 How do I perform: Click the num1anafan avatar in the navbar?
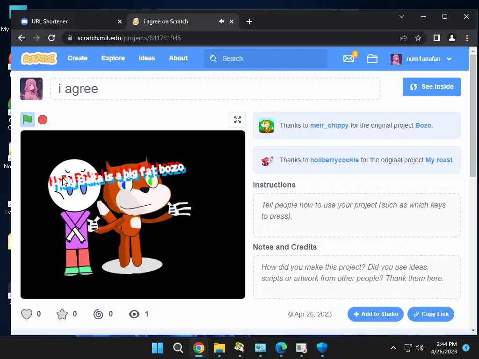(x=396, y=59)
